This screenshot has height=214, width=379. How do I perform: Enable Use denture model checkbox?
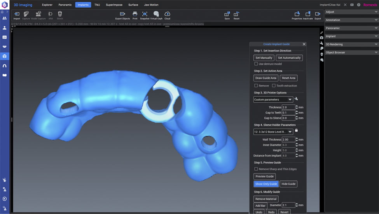[x=256, y=64]
